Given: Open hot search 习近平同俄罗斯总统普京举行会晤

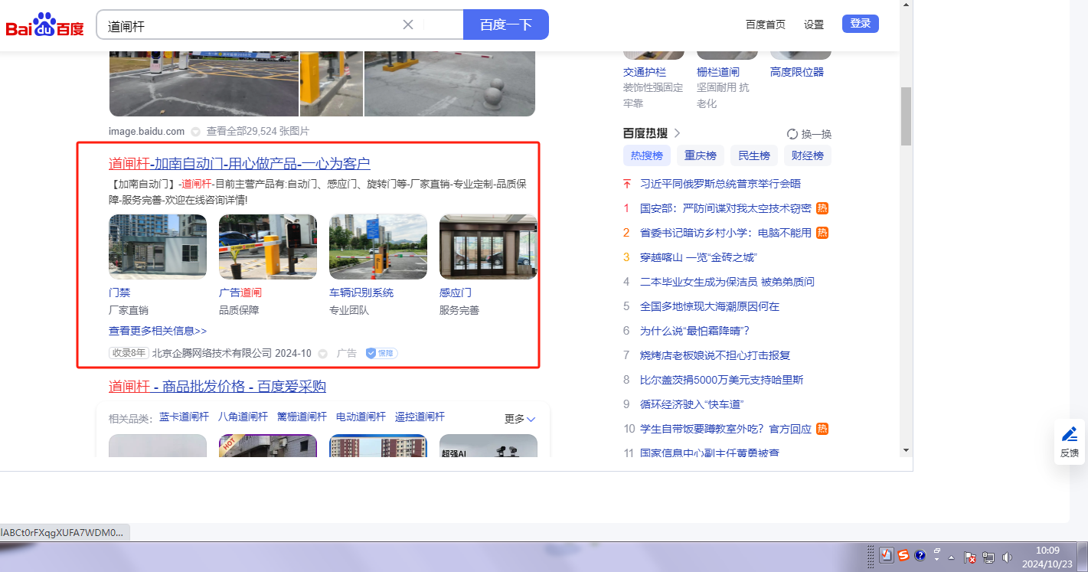Looking at the screenshot, I should coord(720,184).
